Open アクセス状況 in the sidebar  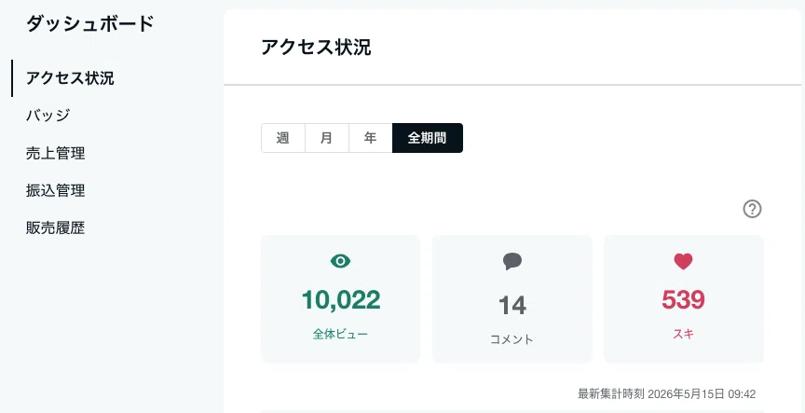[70, 78]
